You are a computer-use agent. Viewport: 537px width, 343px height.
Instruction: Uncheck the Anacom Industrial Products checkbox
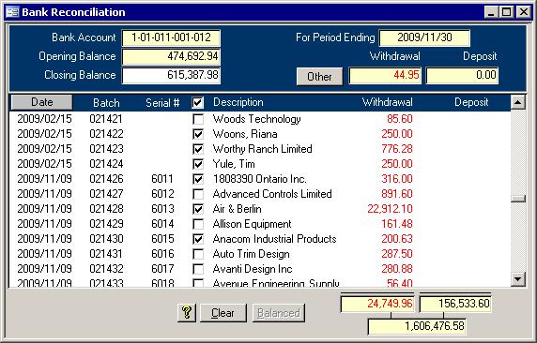coord(198,239)
